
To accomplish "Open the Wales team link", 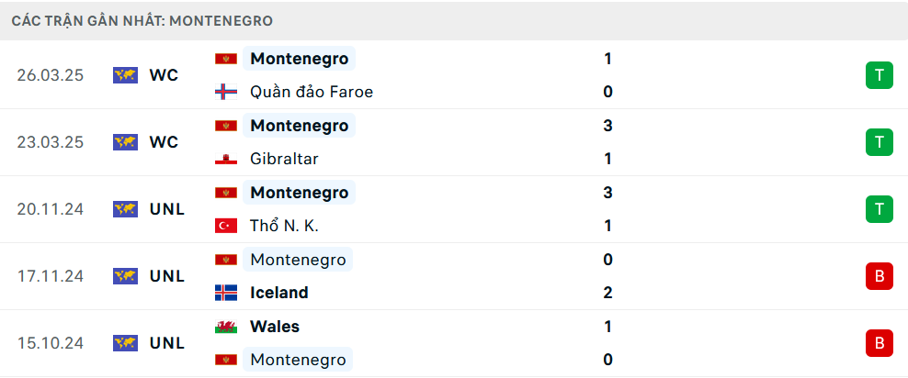I will (275, 327).
